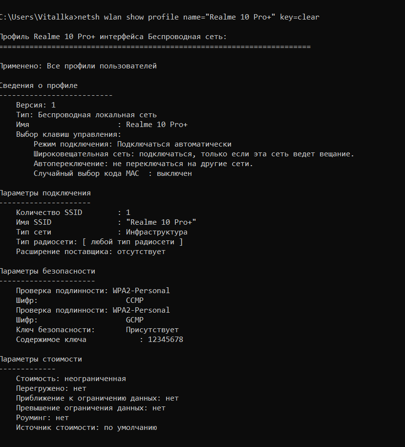The width and height of the screenshot is (405, 447).
Task: Select the 'Версия: 1' line
Action: (x=36, y=105)
